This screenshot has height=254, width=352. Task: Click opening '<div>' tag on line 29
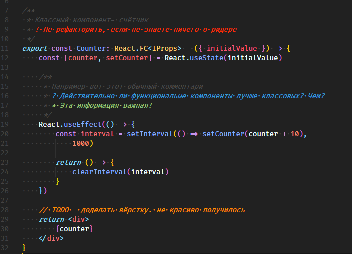pyautogui.click(x=78, y=219)
